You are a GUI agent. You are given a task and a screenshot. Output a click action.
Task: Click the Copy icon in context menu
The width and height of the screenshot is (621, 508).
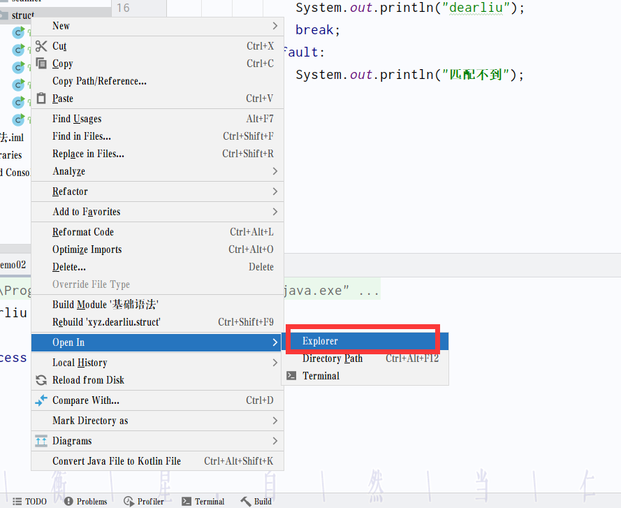tap(41, 64)
